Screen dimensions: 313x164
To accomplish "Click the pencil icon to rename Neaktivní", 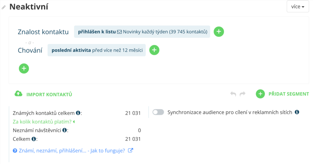I will 4,7.
